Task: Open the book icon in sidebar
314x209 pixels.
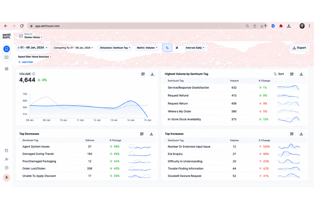Action: click(x=7, y=57)
